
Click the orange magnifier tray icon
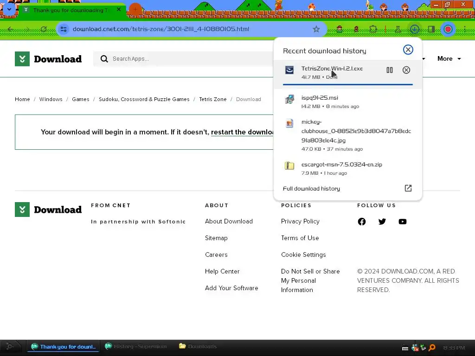click(432, 348)
